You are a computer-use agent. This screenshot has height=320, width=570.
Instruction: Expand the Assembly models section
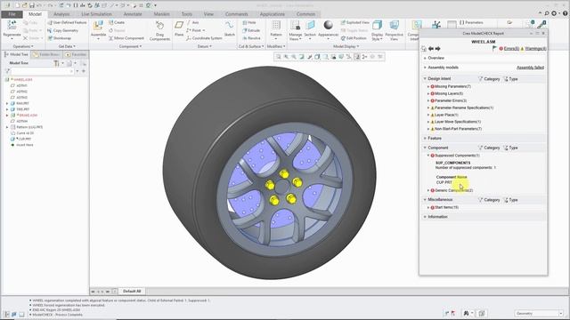(425, 68)
